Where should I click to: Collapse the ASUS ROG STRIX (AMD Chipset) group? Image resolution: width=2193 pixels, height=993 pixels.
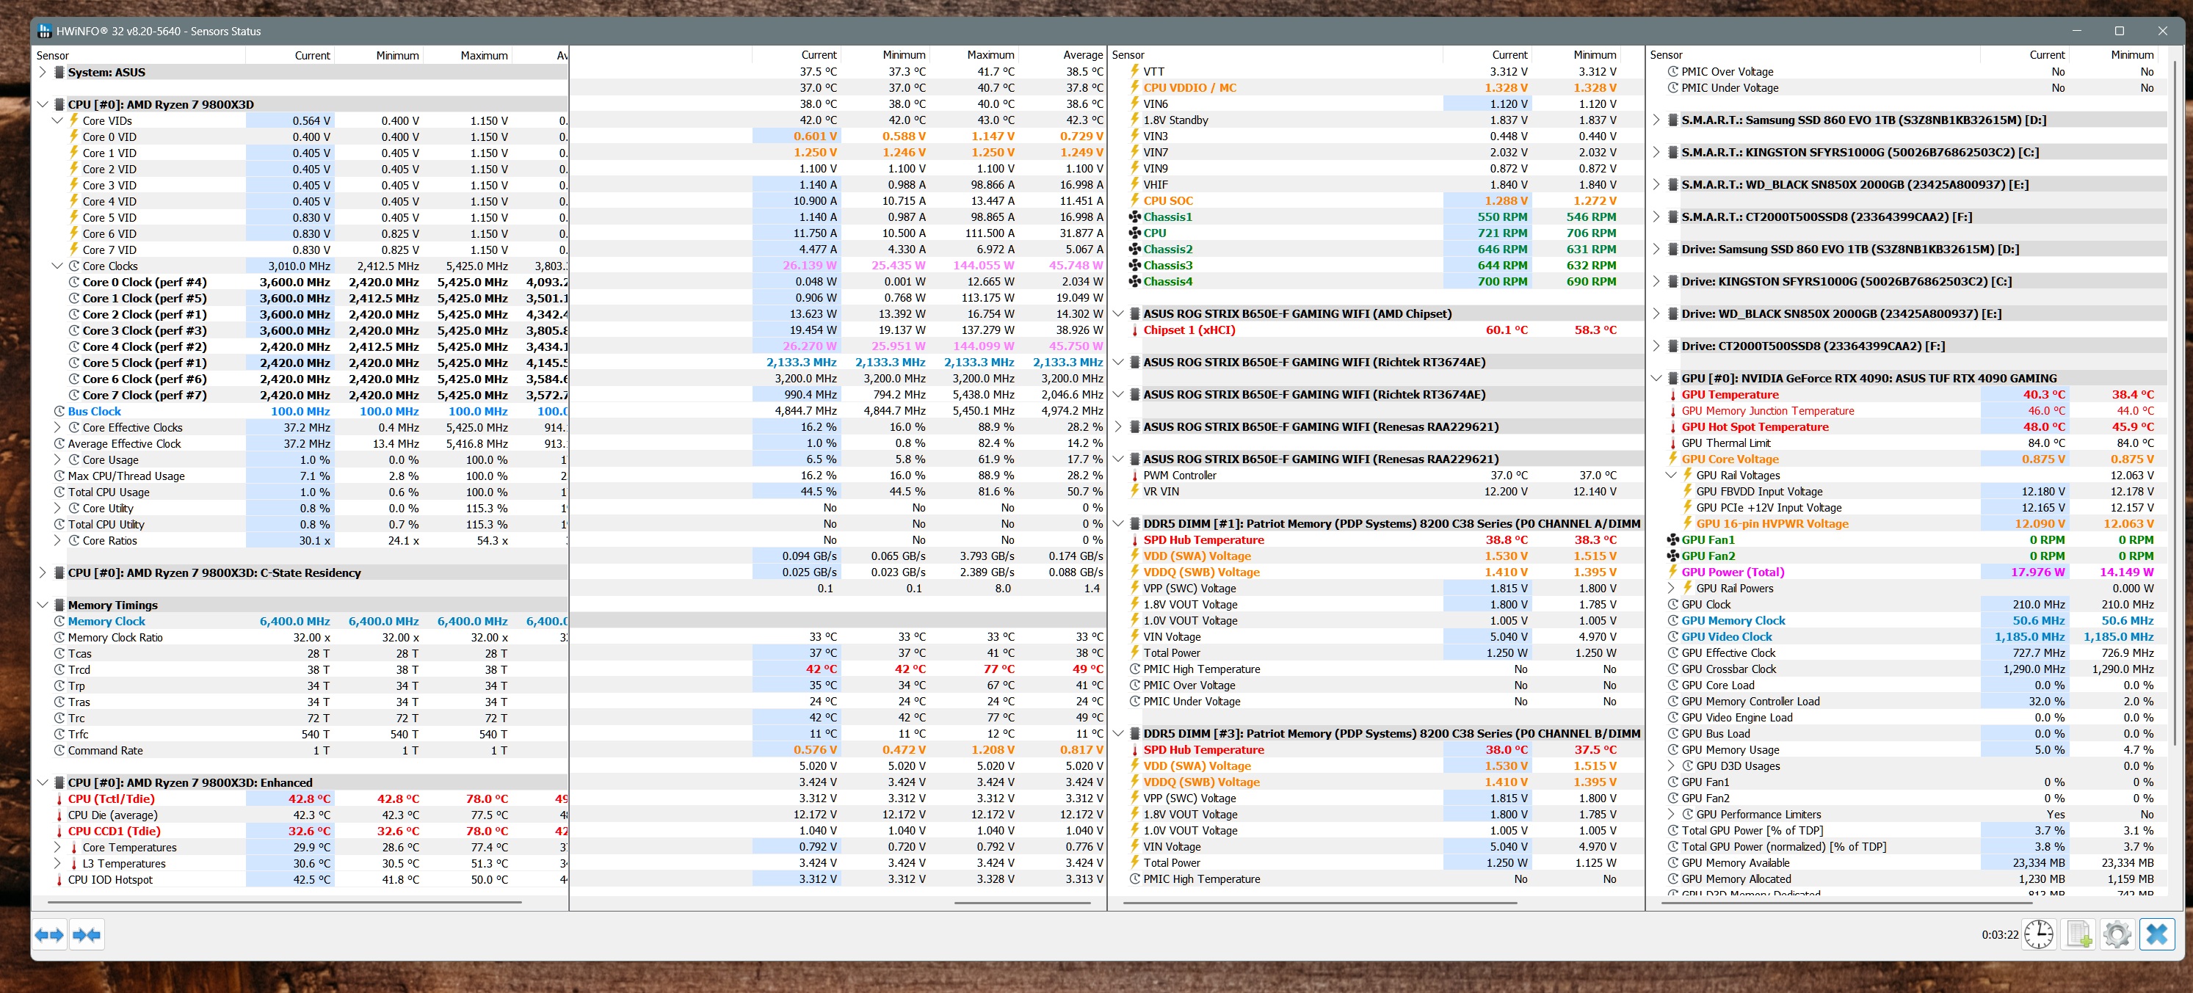tap(1119, 314)
